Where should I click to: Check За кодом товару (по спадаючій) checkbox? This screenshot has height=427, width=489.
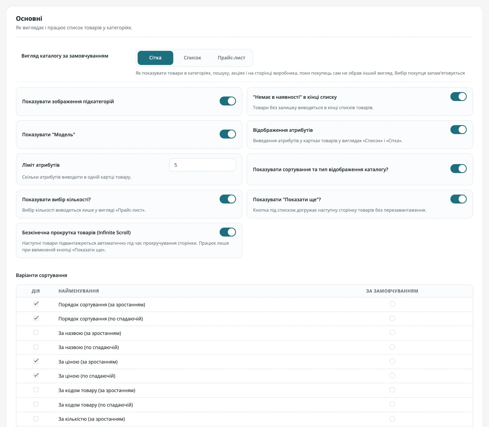coord(36,404)
